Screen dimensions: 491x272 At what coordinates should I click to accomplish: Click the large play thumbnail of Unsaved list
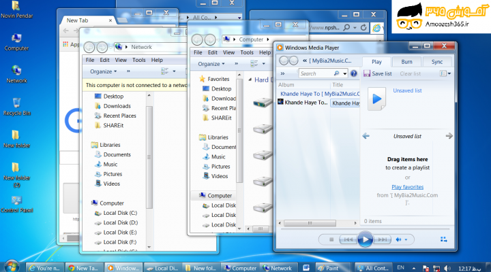[376, 99]
